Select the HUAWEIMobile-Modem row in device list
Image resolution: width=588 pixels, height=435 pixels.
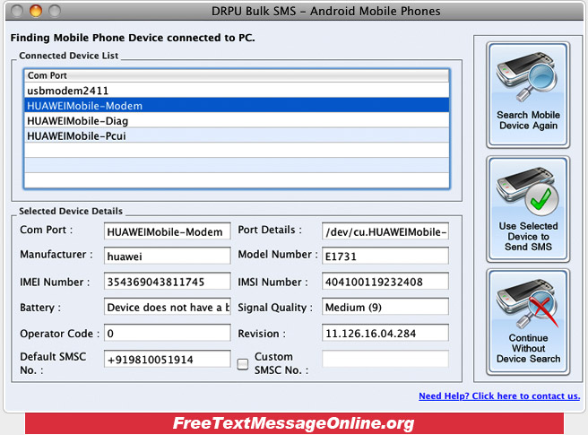(237, 106)
